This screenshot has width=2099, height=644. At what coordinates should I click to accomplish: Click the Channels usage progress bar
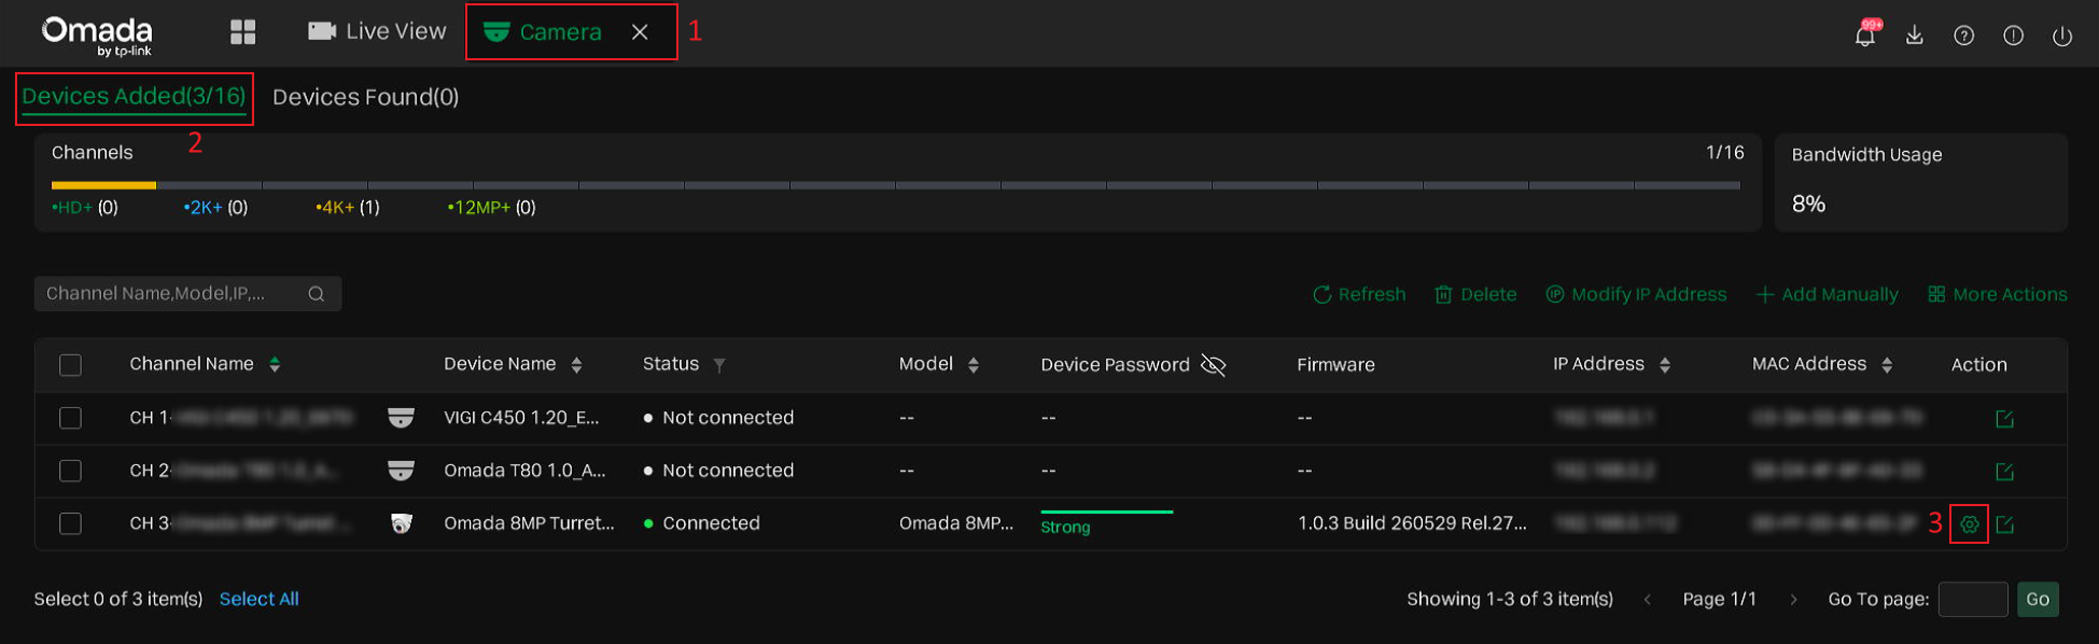click(895, 185)
